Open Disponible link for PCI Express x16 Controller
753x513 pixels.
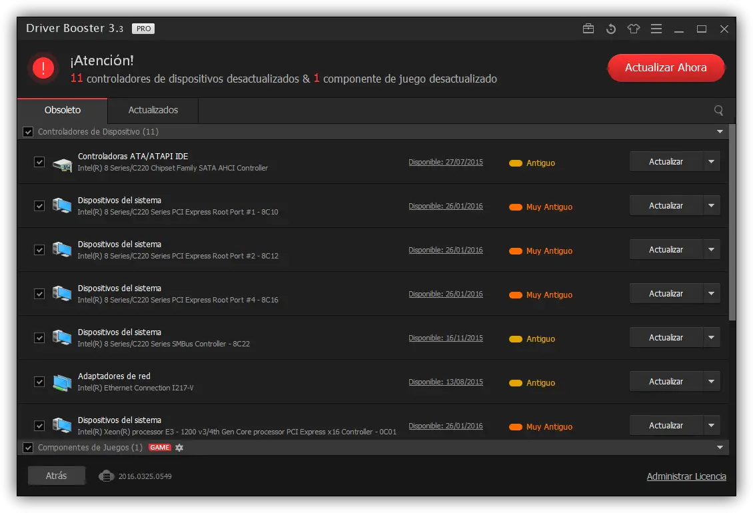[x=446, y=426]
